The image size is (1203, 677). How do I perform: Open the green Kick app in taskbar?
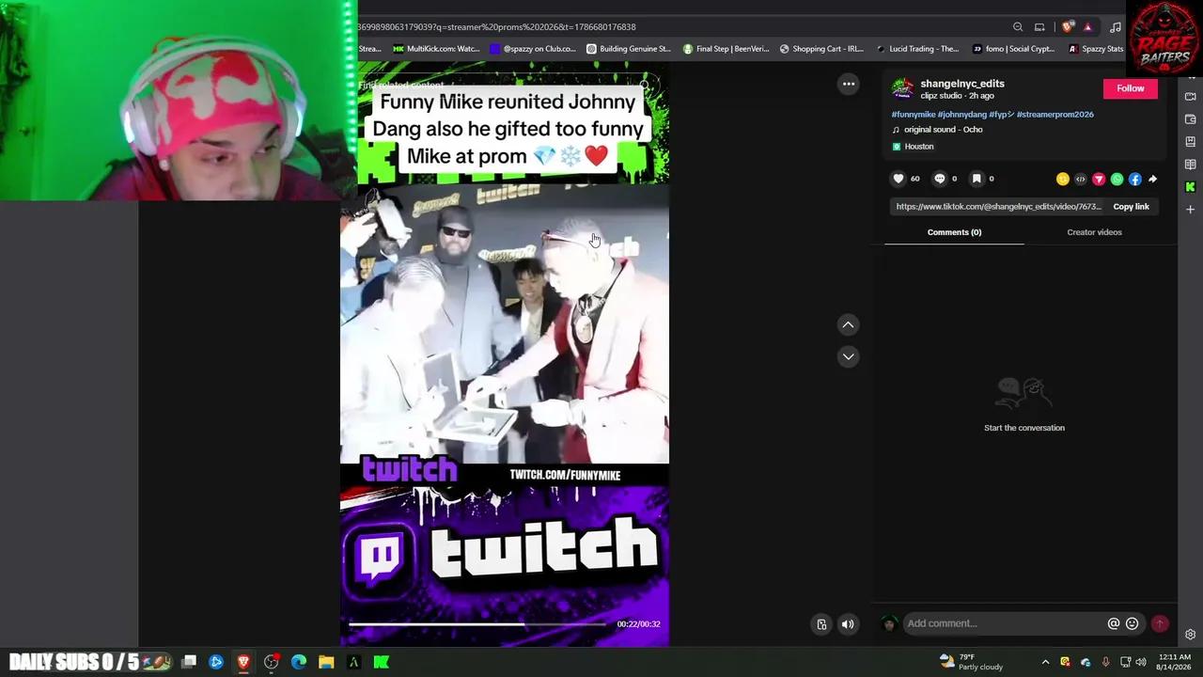click(x=382, y=662)
